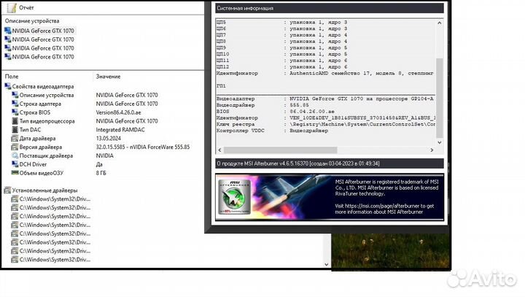Click chip icon of Тип DAC row

pyautogui.click(x=15, y=130)
